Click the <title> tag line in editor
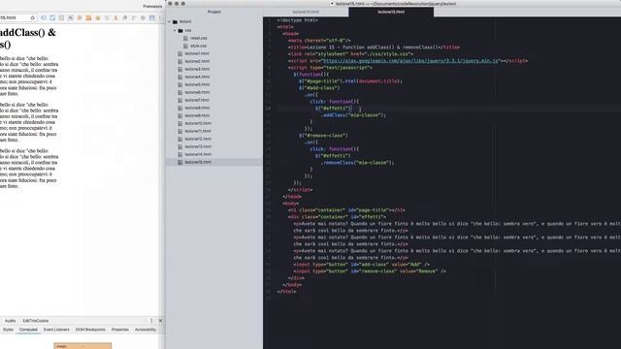 pos(374,48)
